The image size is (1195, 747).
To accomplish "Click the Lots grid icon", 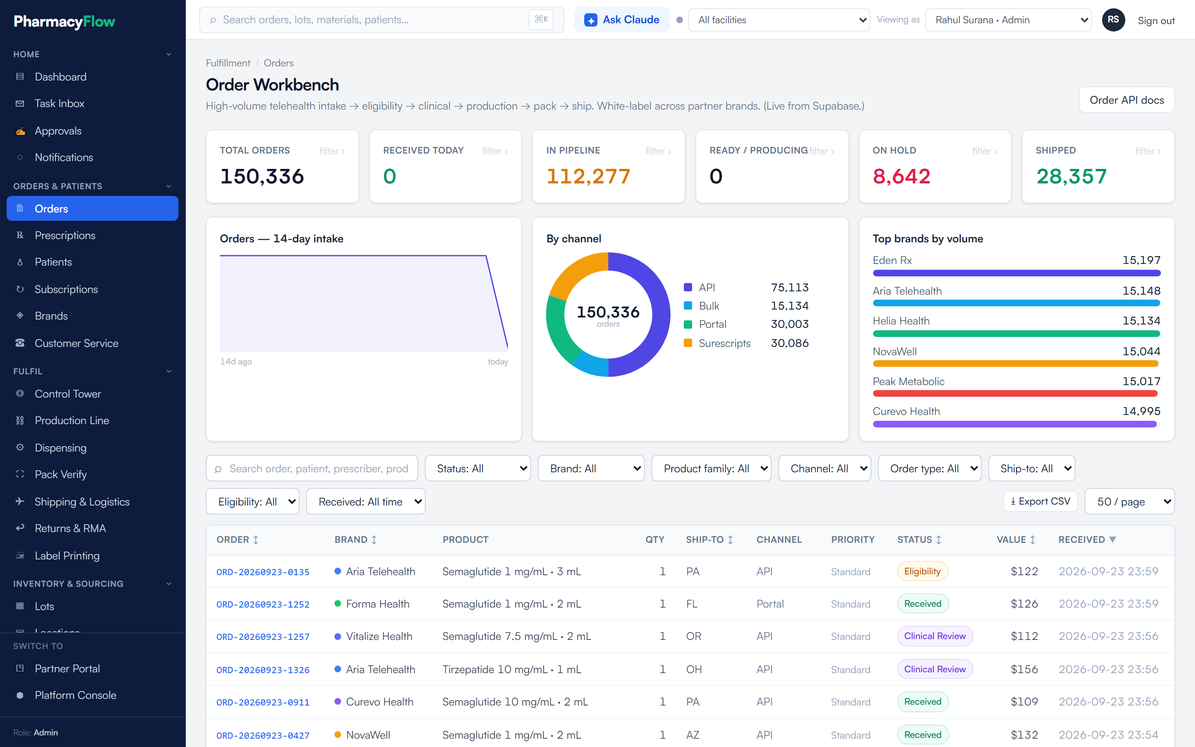I will 20,606.
